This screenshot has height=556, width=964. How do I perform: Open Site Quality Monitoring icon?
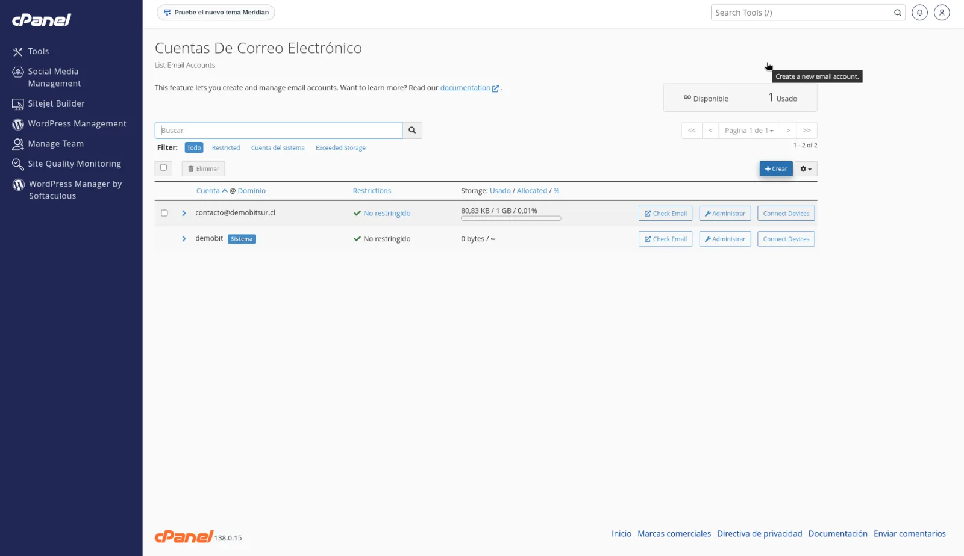point(18,164)
